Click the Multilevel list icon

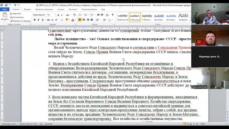click(92, 15)
